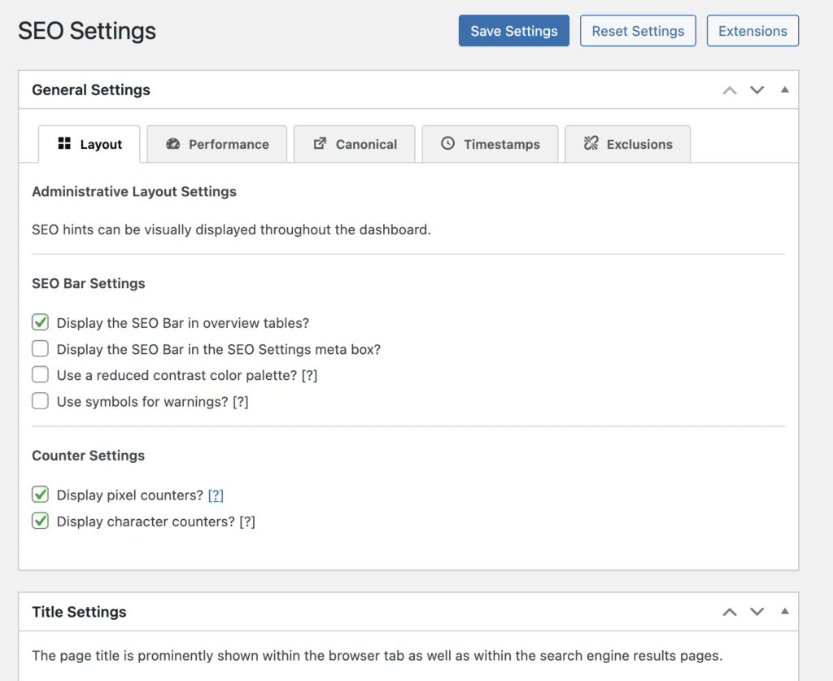Click the SEO Settings page title
833x681 pixels.
(87, 31)
